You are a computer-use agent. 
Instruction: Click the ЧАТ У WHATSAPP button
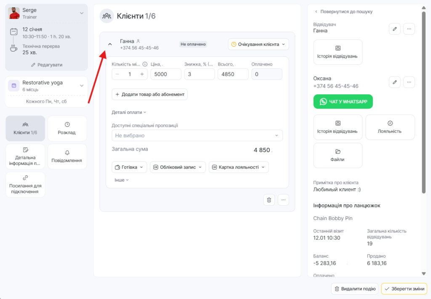tap(343, 101)
